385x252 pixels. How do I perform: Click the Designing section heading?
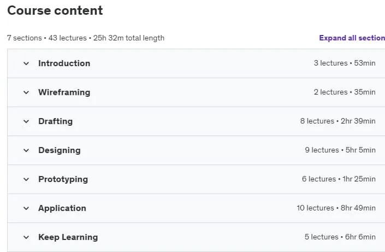coord(60,150)
